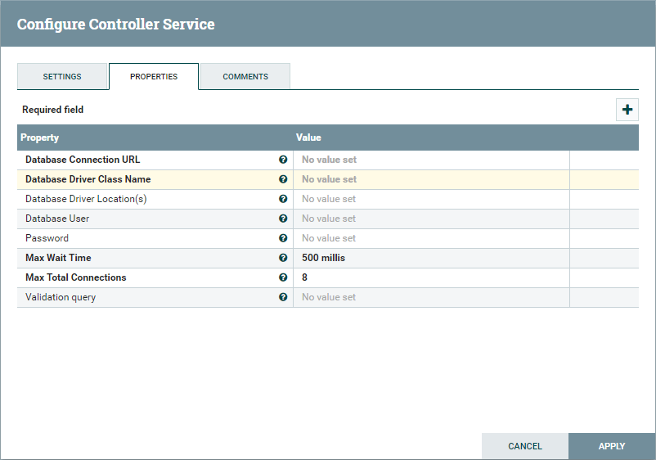Click the Cancel button
The width and height of the screenshot is (656, 460).
[525, 446]
